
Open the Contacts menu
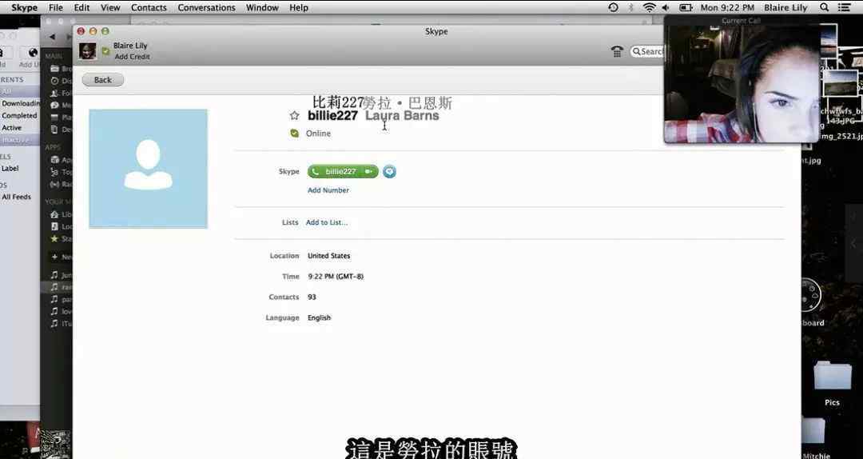[x=149, y=8]
